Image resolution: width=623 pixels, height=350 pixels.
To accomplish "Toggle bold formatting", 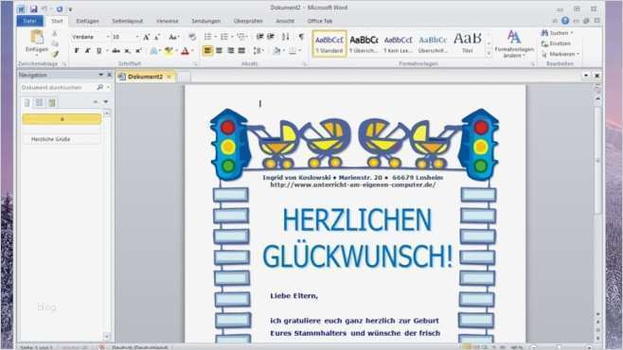I will [x=77, y=51].
